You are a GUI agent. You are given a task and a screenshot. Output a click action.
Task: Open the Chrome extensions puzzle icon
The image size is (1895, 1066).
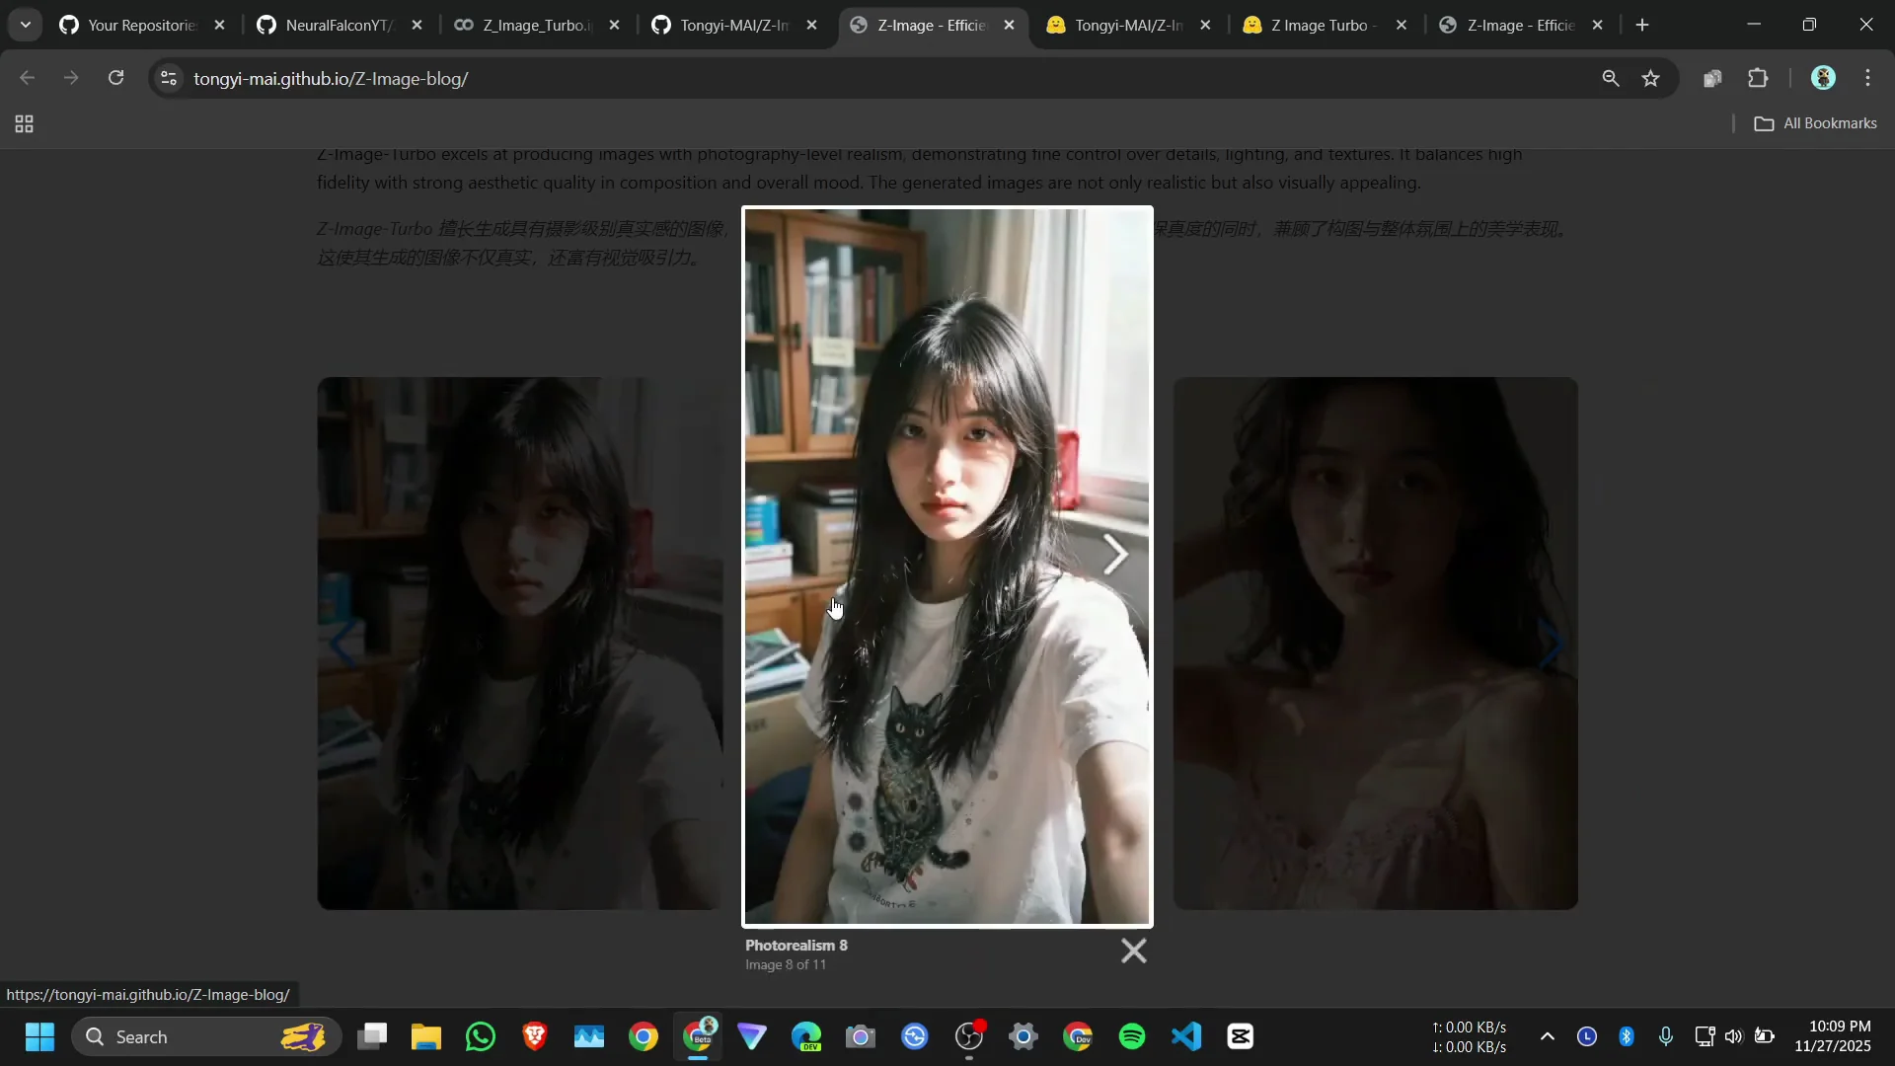coord(1759,78)
